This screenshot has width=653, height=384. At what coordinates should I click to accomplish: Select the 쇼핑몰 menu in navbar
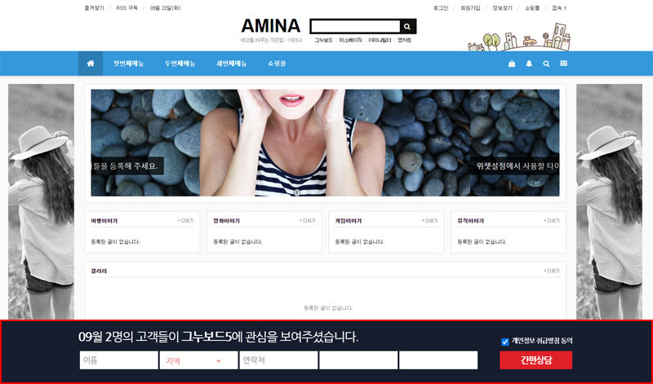277,64
